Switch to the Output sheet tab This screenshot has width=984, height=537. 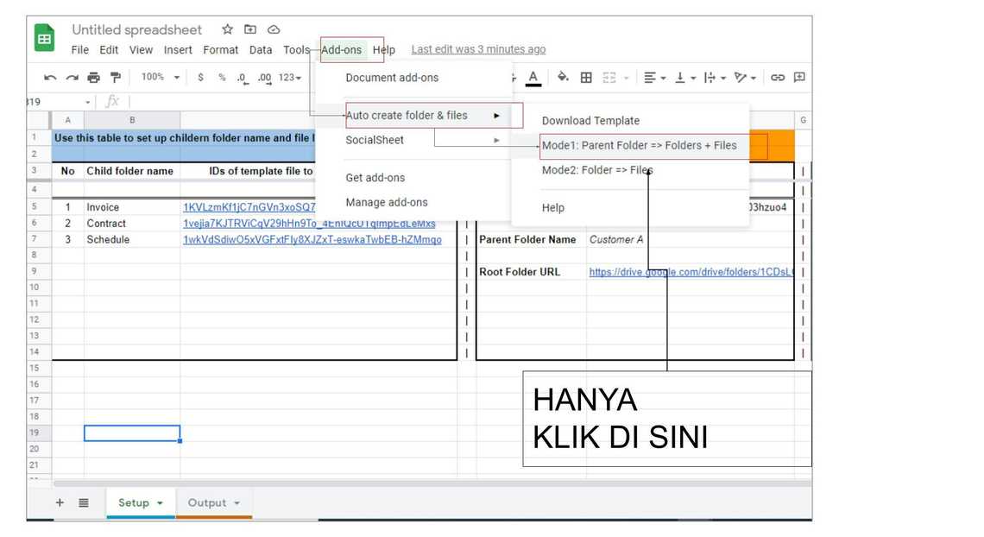pos(206,502)
